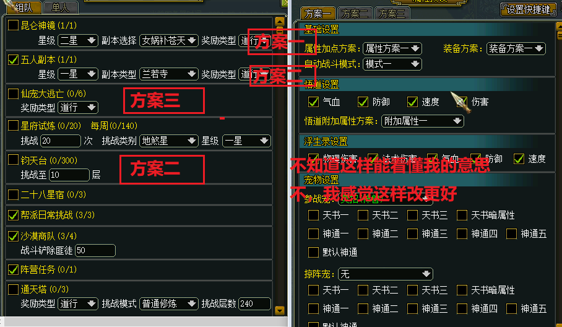This screenshot has height=327, width=562.
Task: Open the 悟道附加属性方案 dropdown
Action: (423, 121)
